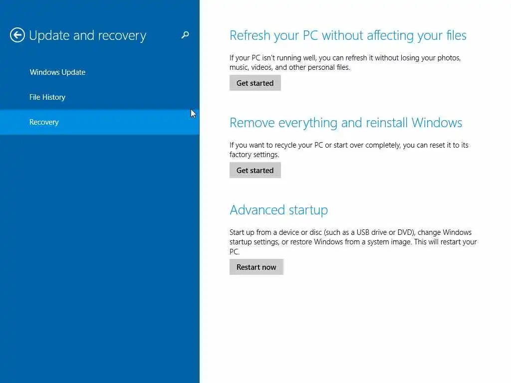Click the Restart now button
This screenshot has height=383, width=511.
coord(256,267)
